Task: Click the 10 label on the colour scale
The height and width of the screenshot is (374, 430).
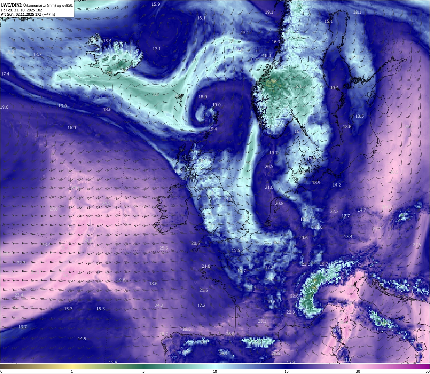Action: click(215, 371)
